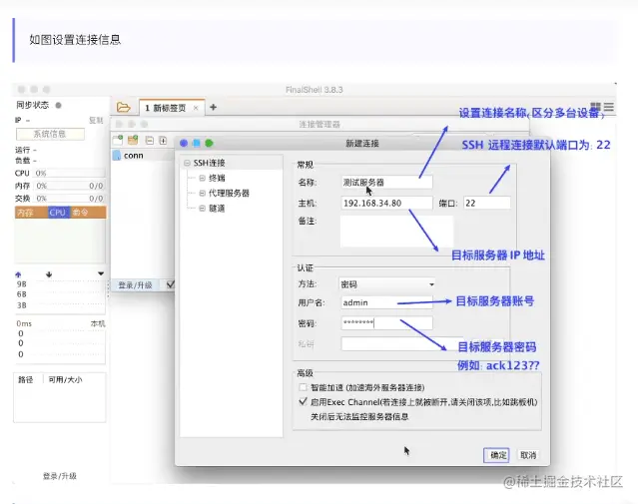Click the sync status indicator dot
638x504 pixels.
59,106
